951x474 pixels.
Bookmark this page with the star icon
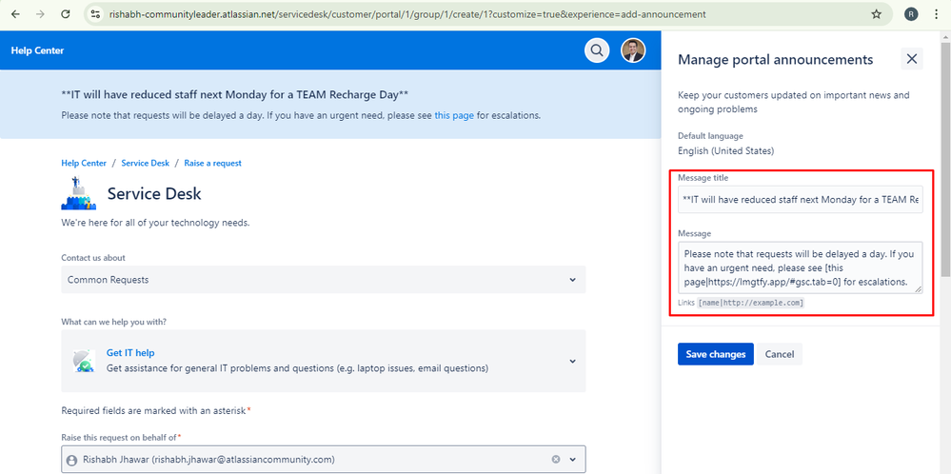point(876,14)
